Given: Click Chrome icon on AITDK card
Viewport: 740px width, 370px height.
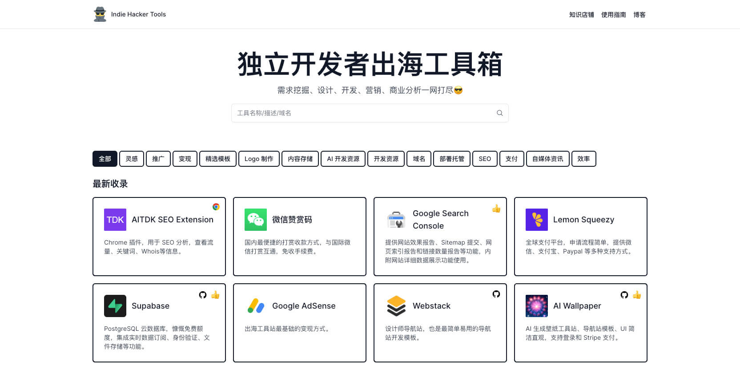Looking at the screenshot, I should [x=216, y=207].
